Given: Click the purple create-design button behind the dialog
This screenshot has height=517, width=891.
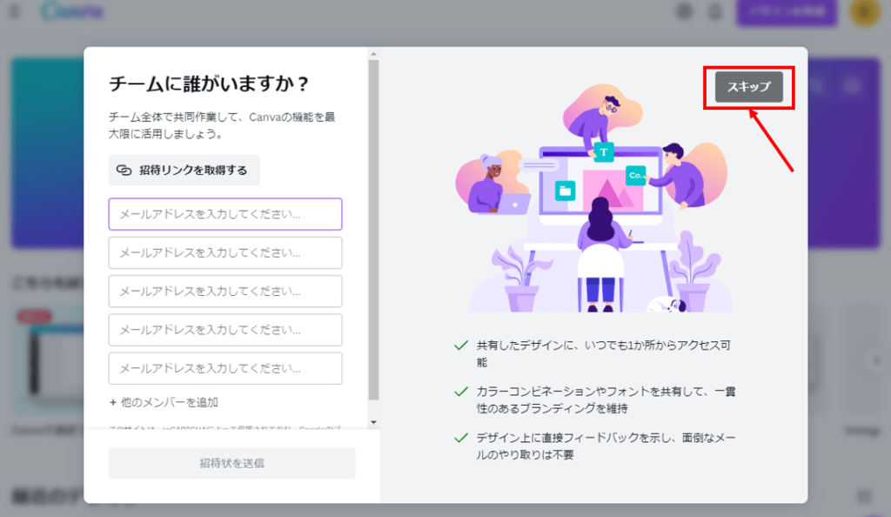Looking at the screenshot, I should click(x=787, y=12).
